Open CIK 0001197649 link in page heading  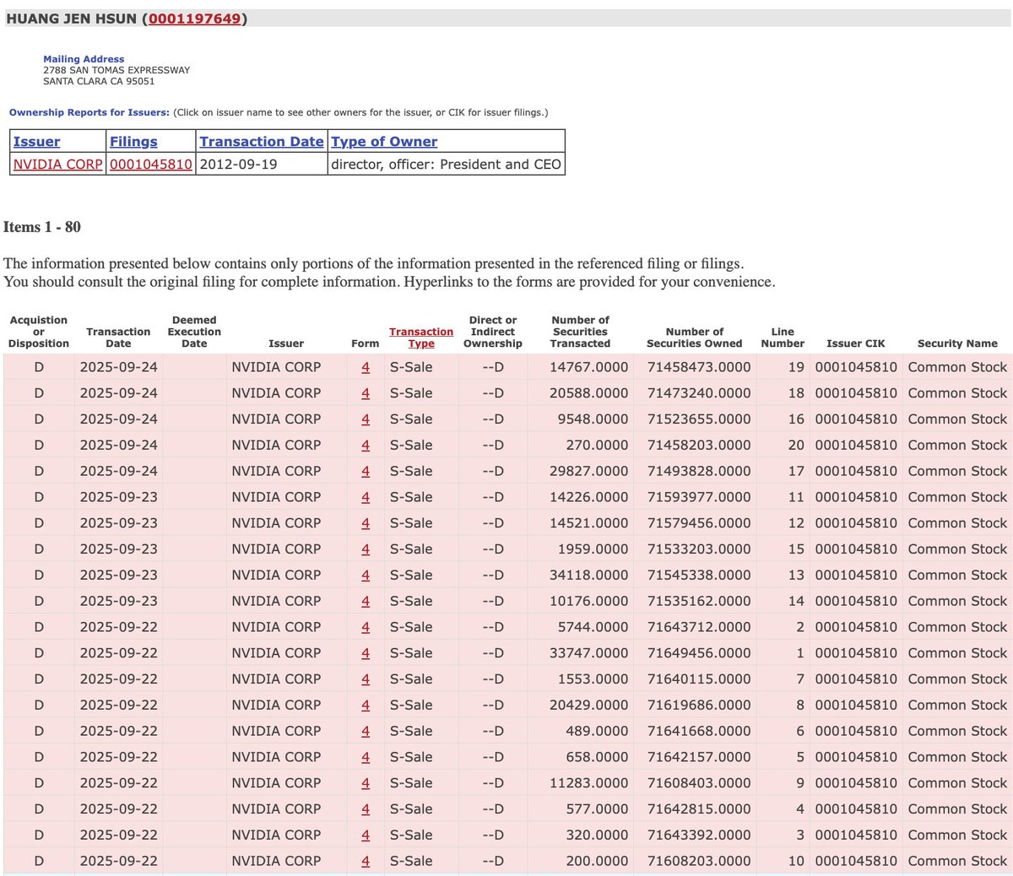[x=195, y=19]
